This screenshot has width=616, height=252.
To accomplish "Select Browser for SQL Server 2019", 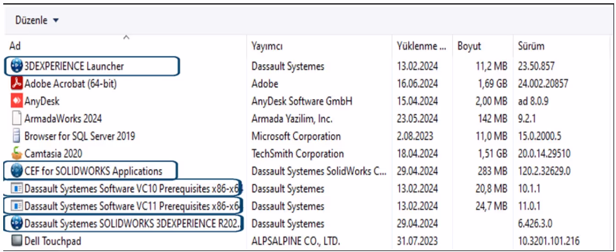I will click(x=80, y=136).
